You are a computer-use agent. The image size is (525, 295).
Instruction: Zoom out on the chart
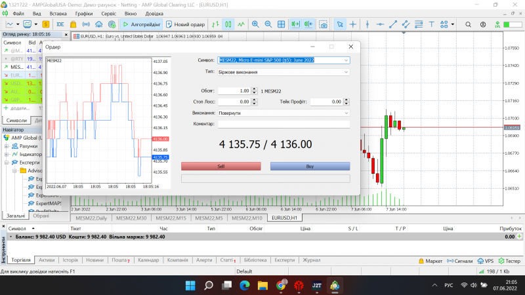[x=268, y=24]
